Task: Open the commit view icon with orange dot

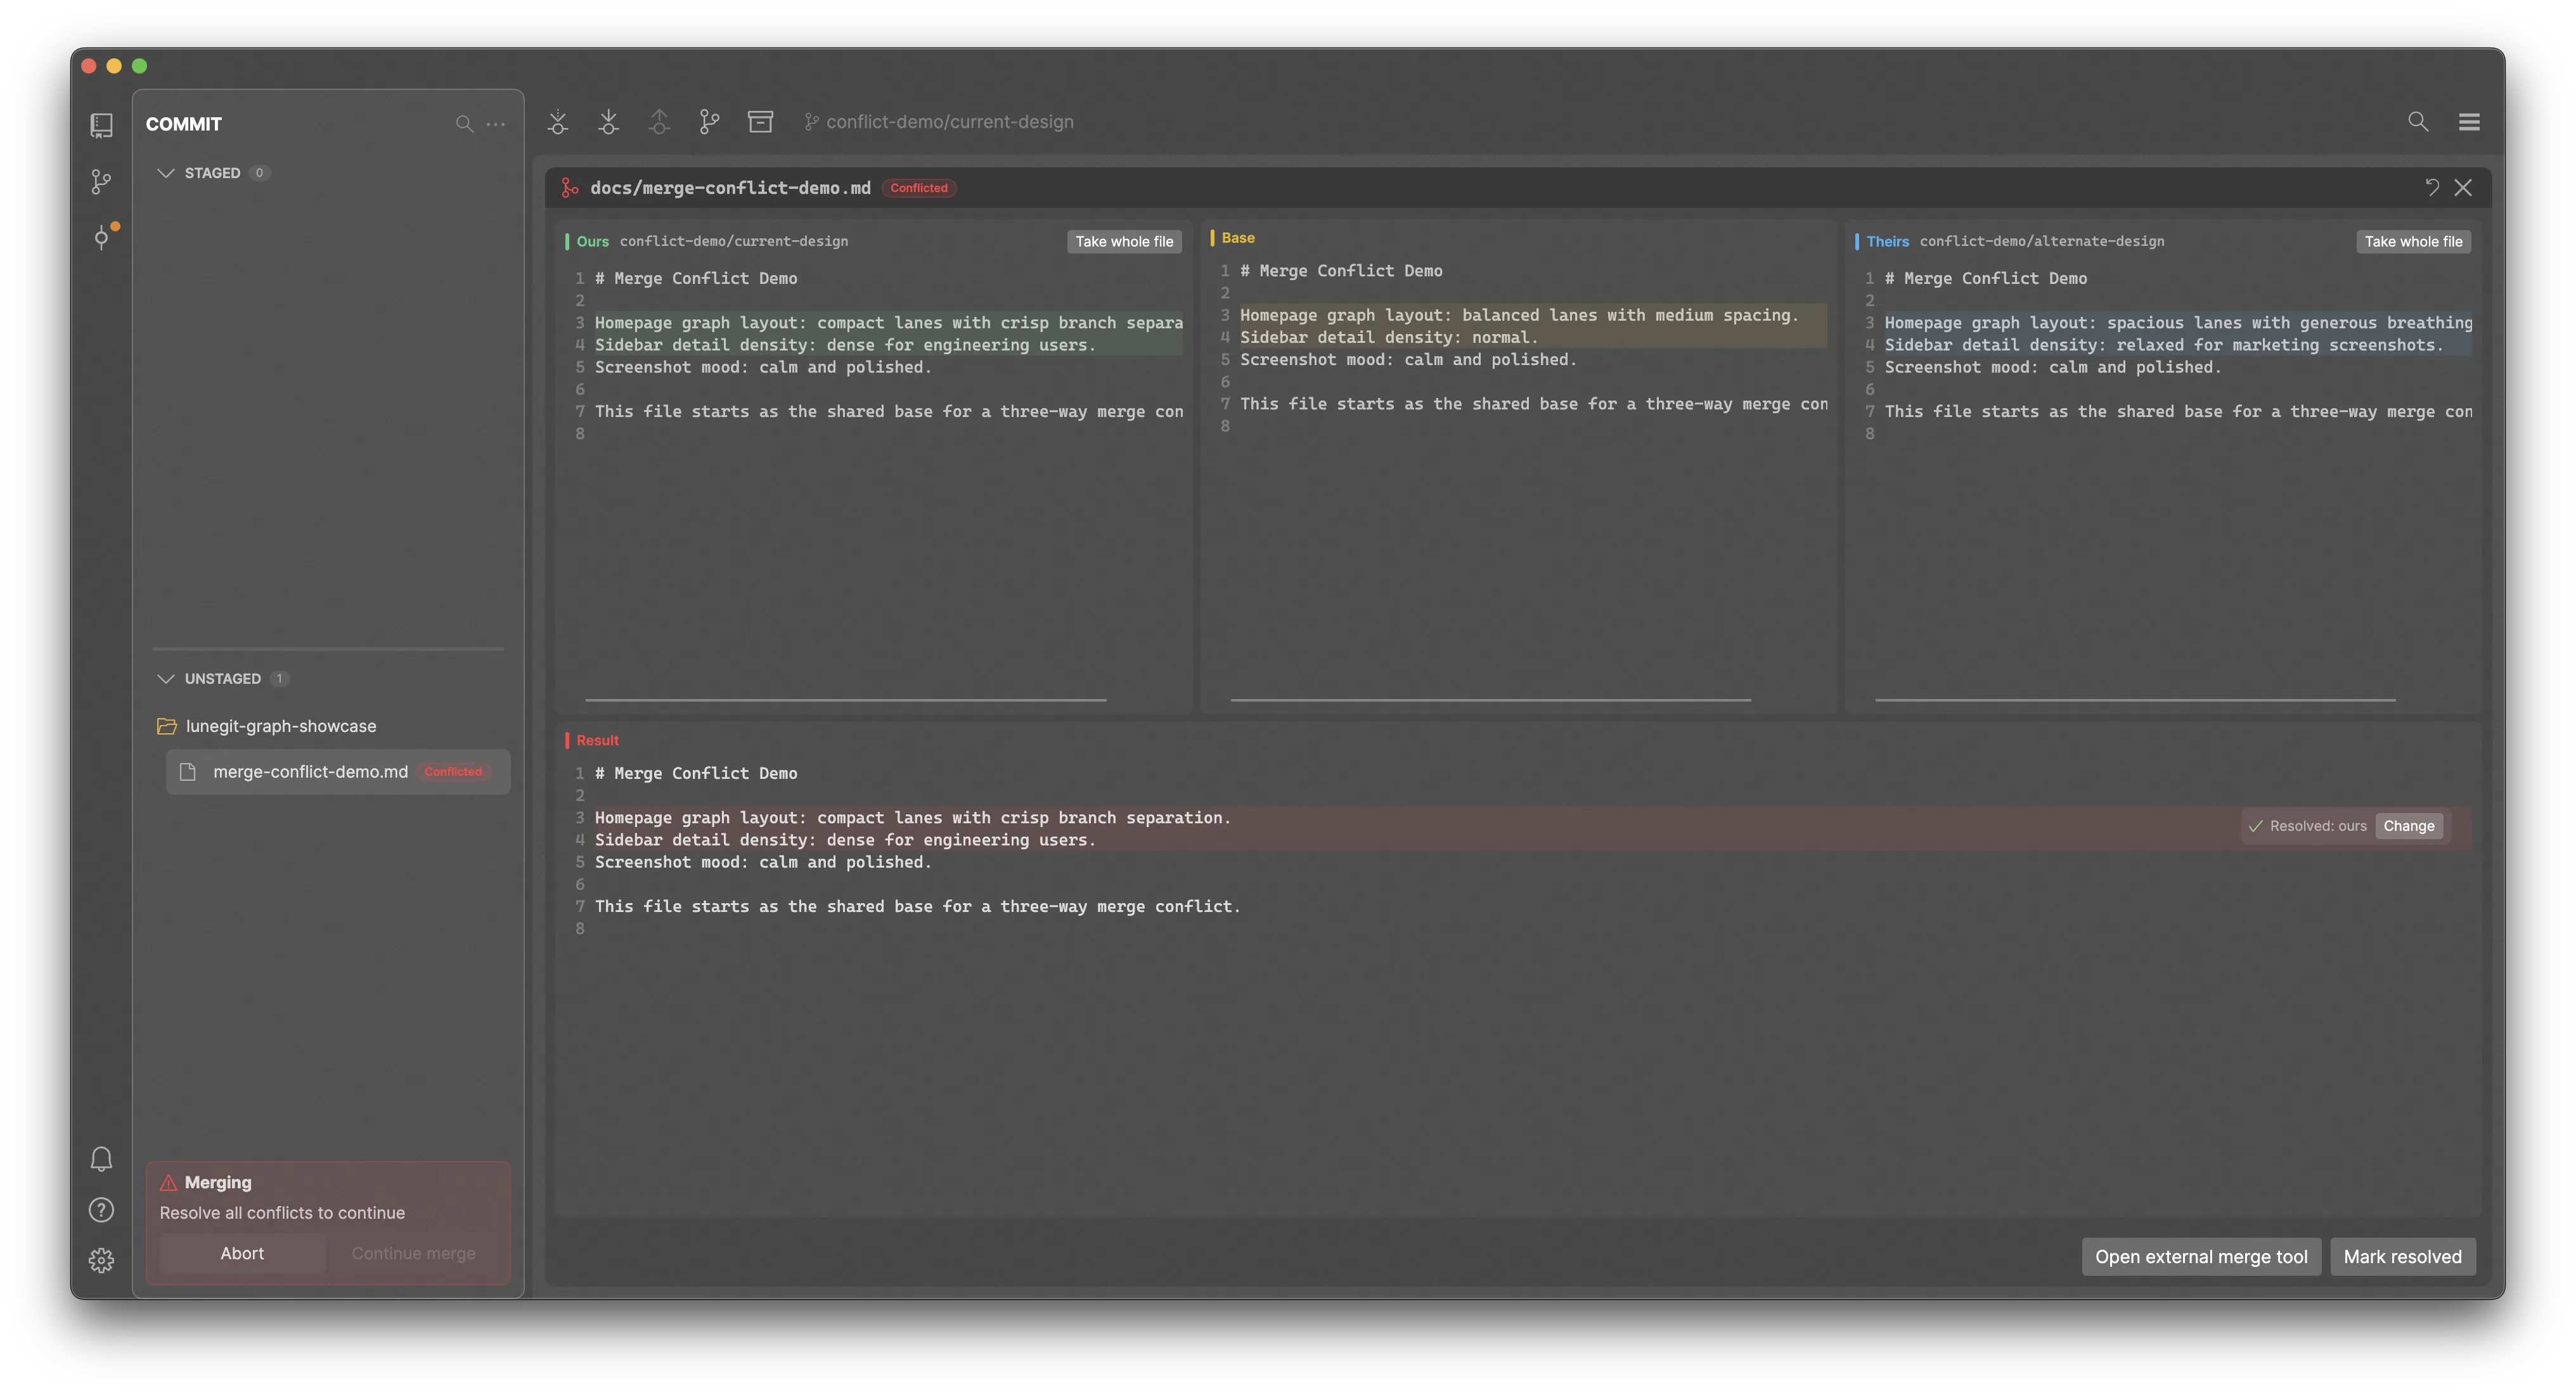Action: click(x=103, y=236)
